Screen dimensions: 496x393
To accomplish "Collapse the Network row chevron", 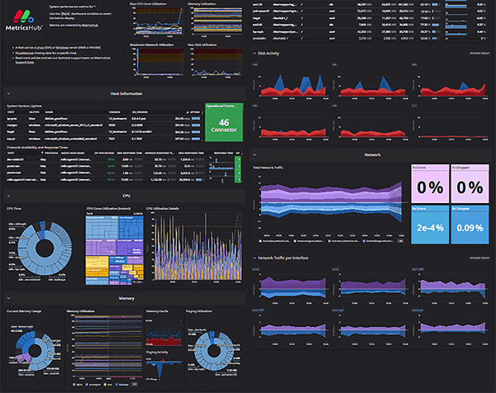I will point(255,154).
